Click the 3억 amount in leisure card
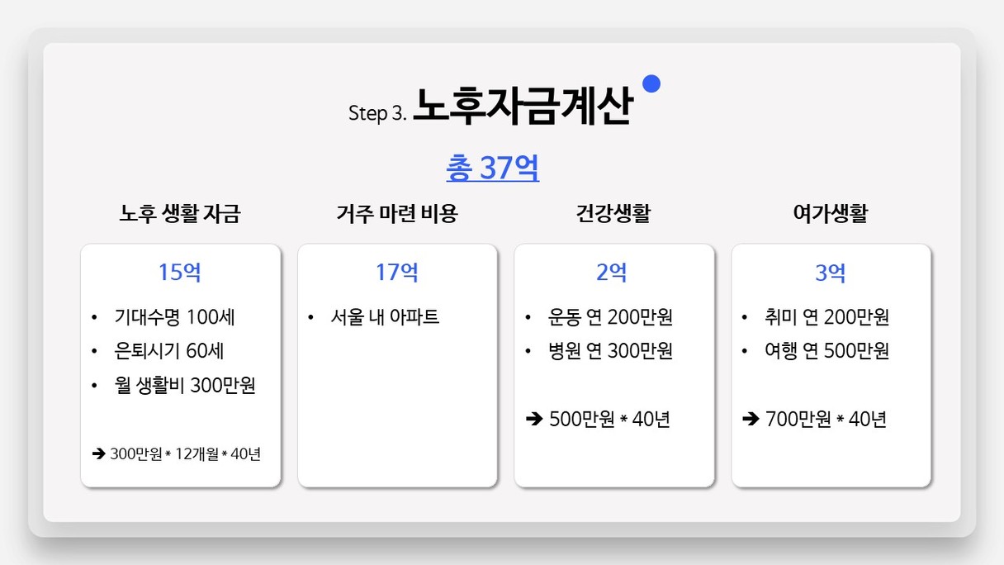 pyautogui.click(x=831, y=272)
